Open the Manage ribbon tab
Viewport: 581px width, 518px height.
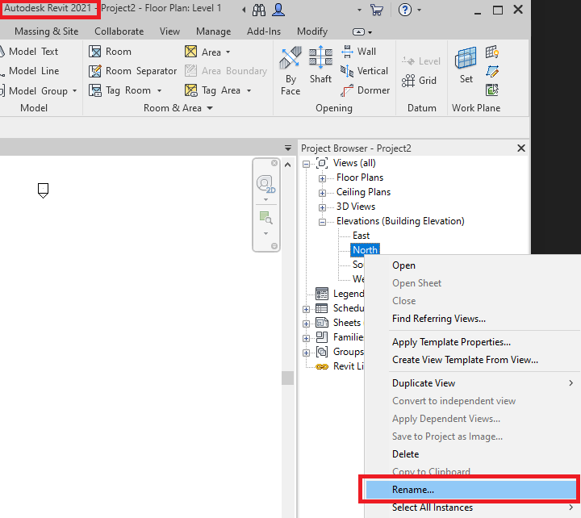click(x=213, y=31)
